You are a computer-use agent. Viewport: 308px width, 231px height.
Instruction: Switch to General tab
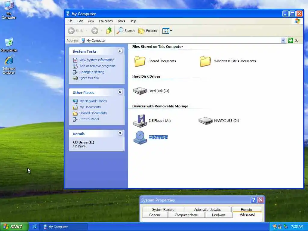coord(155,215)
